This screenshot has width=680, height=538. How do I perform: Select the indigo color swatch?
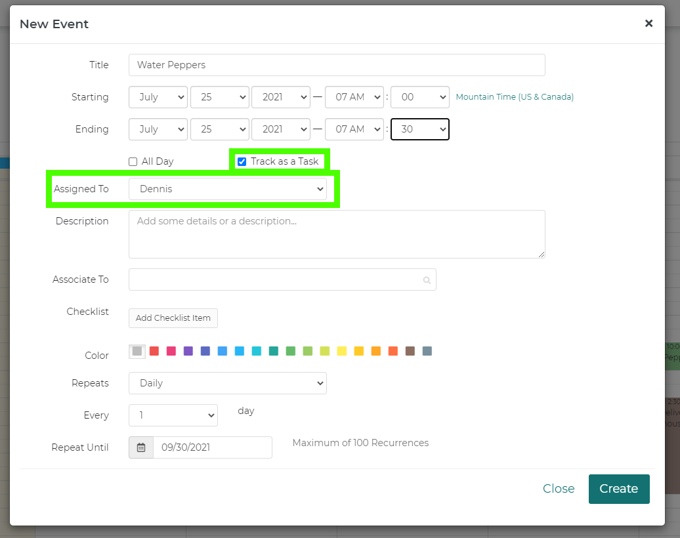205,351
